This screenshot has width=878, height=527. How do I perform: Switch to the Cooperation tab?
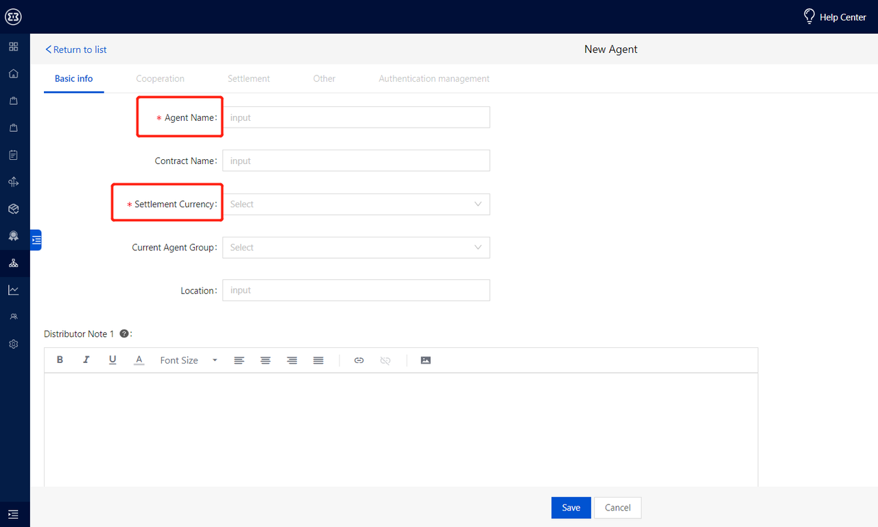[160, 79]
